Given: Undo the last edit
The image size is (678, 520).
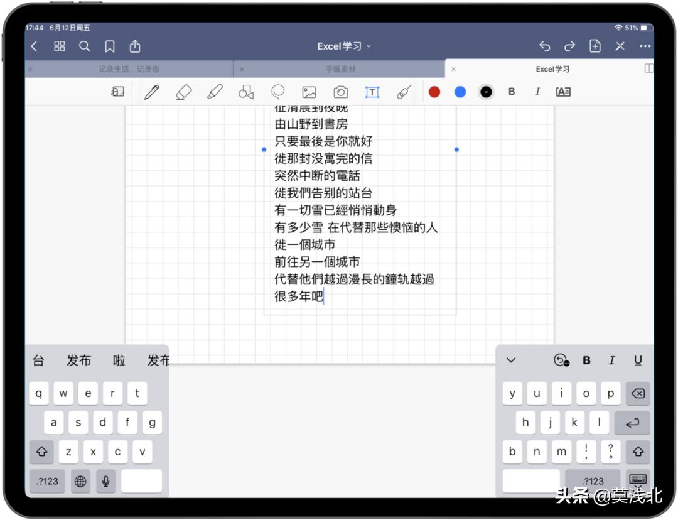Looking at the screenshot, I should [x=544, y=45].
